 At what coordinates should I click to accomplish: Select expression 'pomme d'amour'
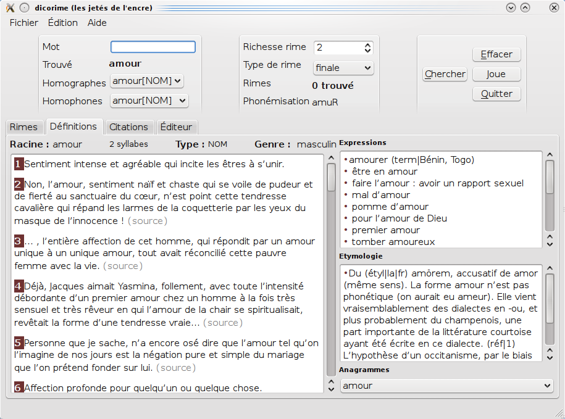tap(390, 207)
